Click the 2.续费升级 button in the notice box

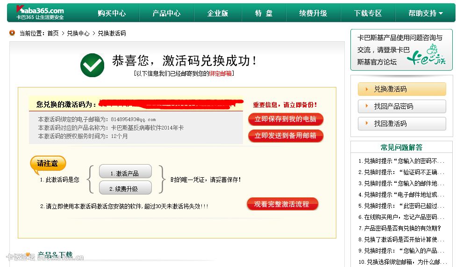(125, 188)
